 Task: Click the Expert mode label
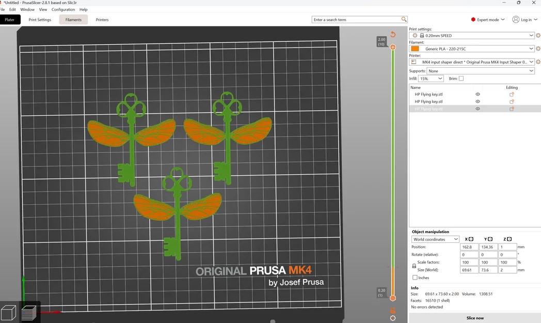point(488,20)
